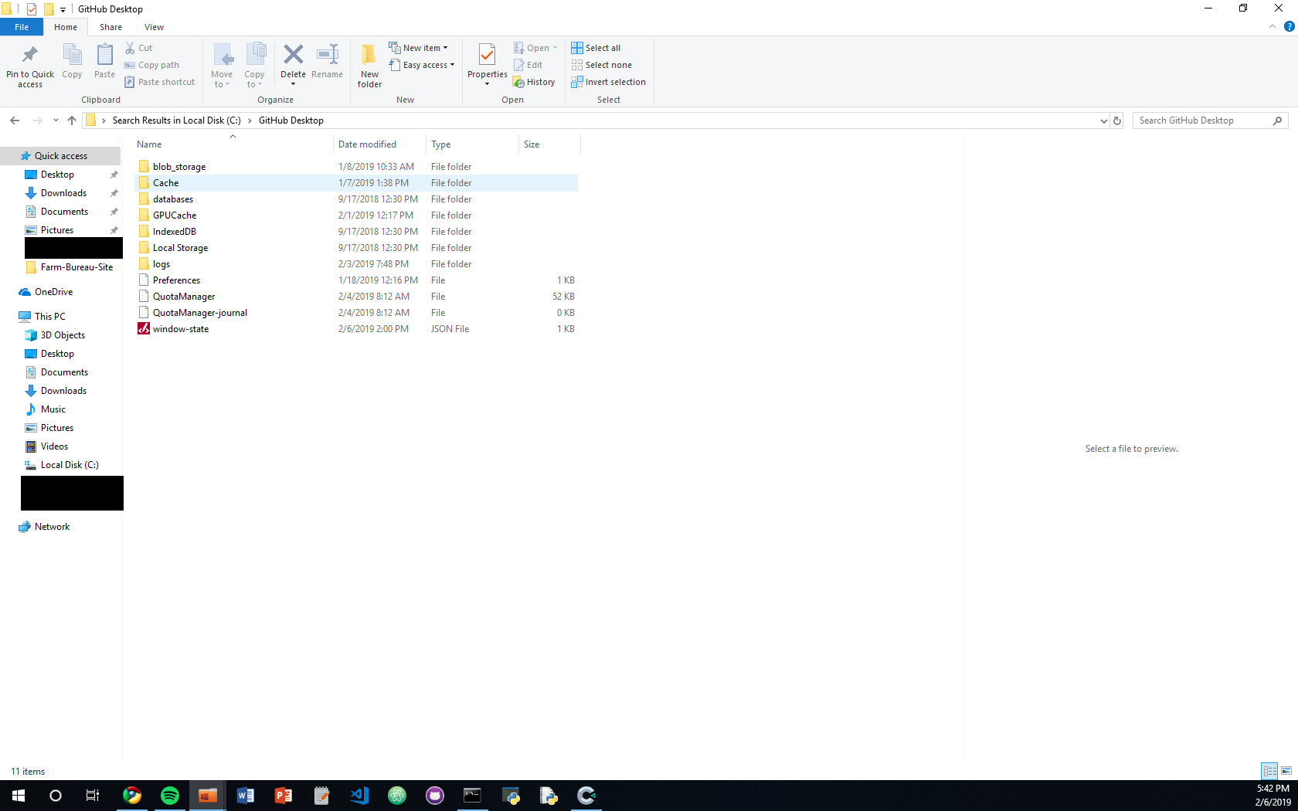1298x811 pixels.
Task: Open Spotify from the taskbar
Action: pos(170,796)
